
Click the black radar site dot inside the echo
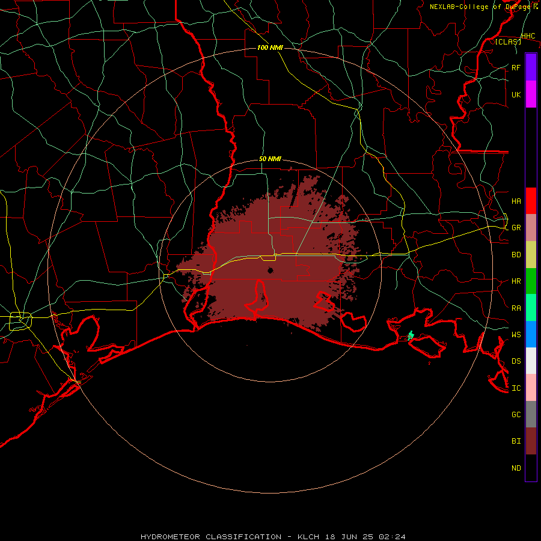pos(270,270)
